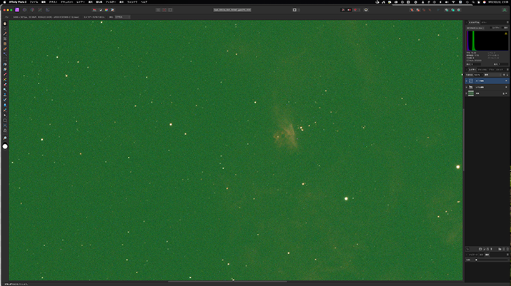
Task: Switch to the Photo Persona icon
Action: coord(17,10)
